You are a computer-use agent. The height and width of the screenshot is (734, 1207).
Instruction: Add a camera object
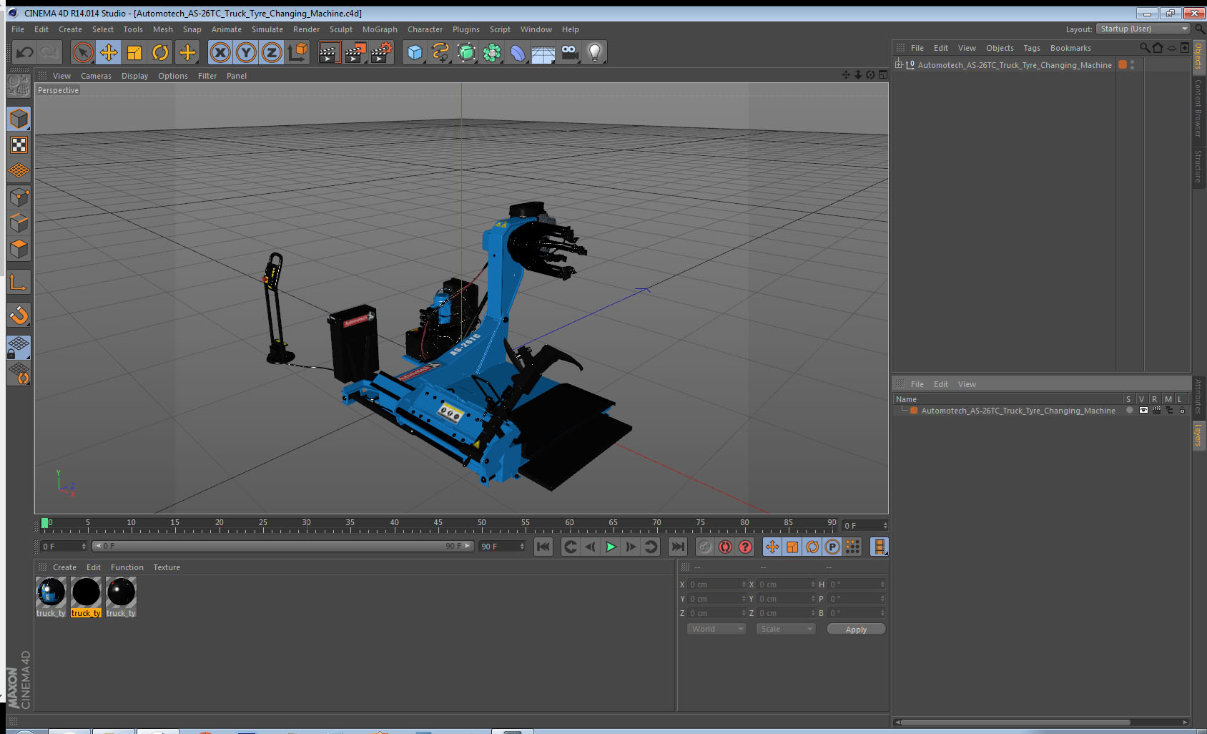coord(569,52)
